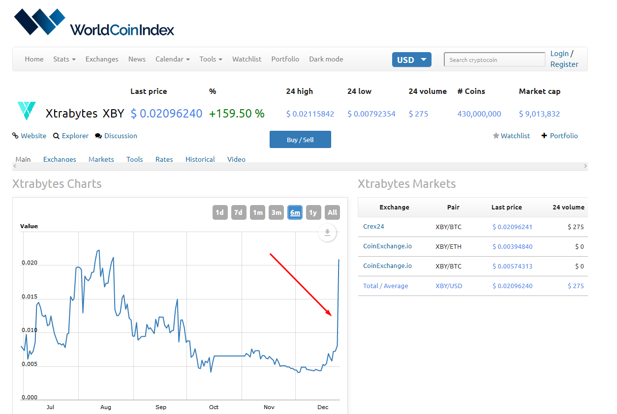Click the 24 low $ 0.00792354 value

click(x=371, y=114)
